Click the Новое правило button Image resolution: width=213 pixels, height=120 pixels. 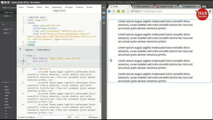point(44,50)
